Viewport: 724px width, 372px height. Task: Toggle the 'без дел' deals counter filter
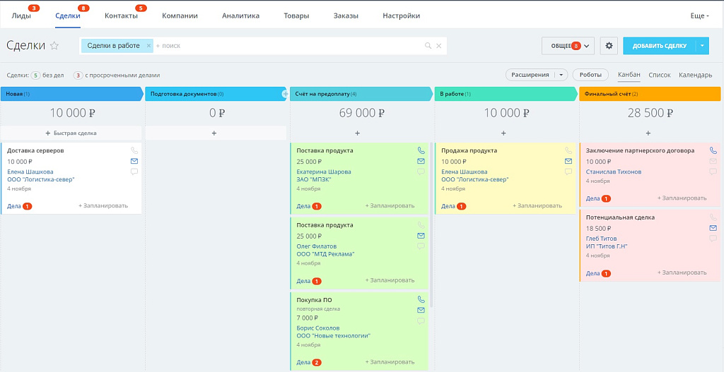[36, 75]
